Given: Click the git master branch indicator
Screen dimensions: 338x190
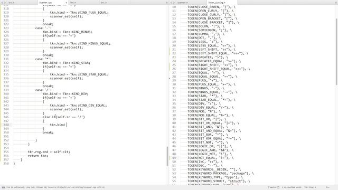Looking at the screenshot, I should [x=274, y=187].
